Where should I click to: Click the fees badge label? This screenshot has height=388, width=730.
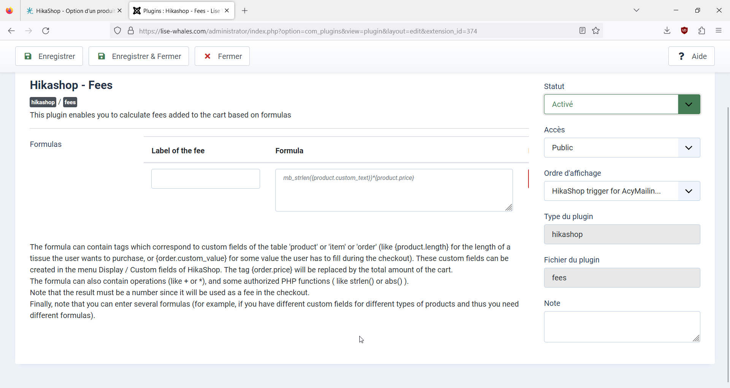tap(70, 102)
